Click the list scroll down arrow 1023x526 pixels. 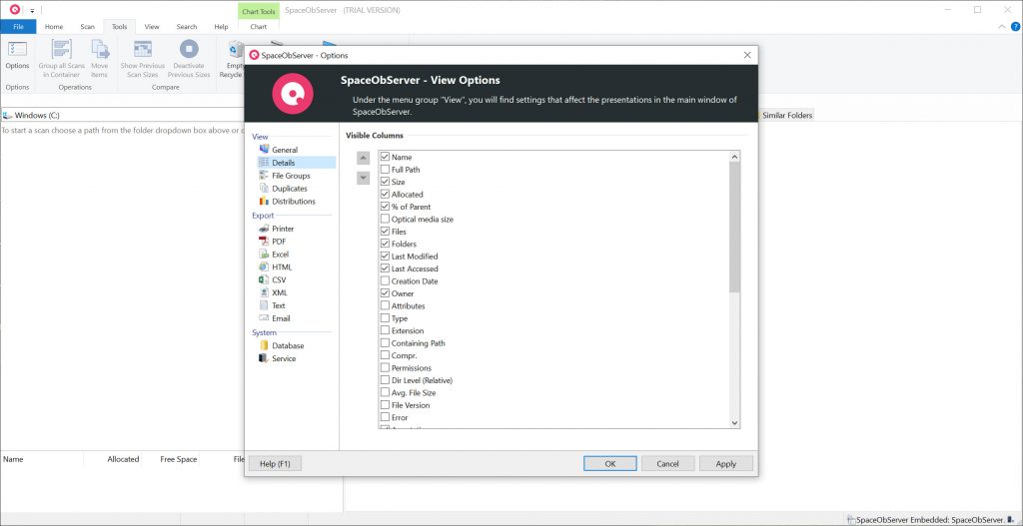point(734,423)
